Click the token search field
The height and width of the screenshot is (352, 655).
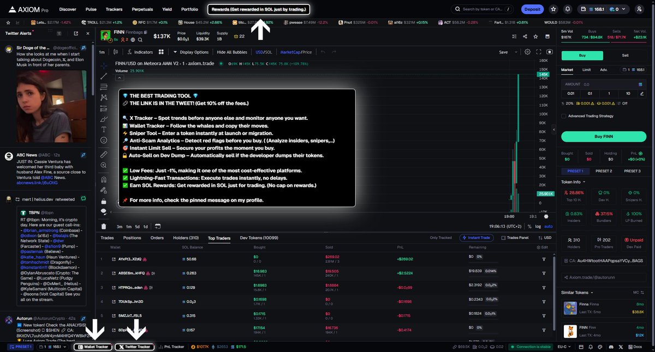coord(483,9)
